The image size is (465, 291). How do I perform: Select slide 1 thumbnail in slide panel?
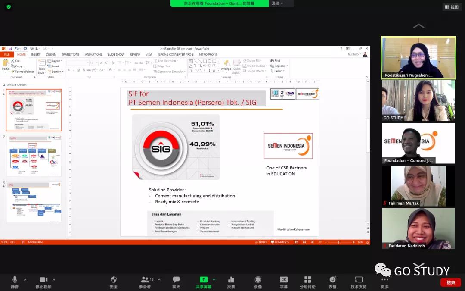[x=34, y=110]
